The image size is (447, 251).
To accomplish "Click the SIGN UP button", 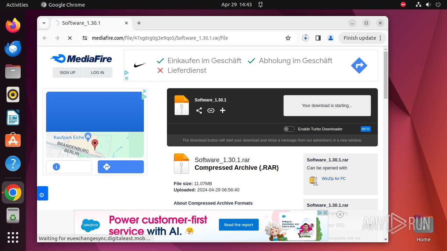I will tap(67, 73).
